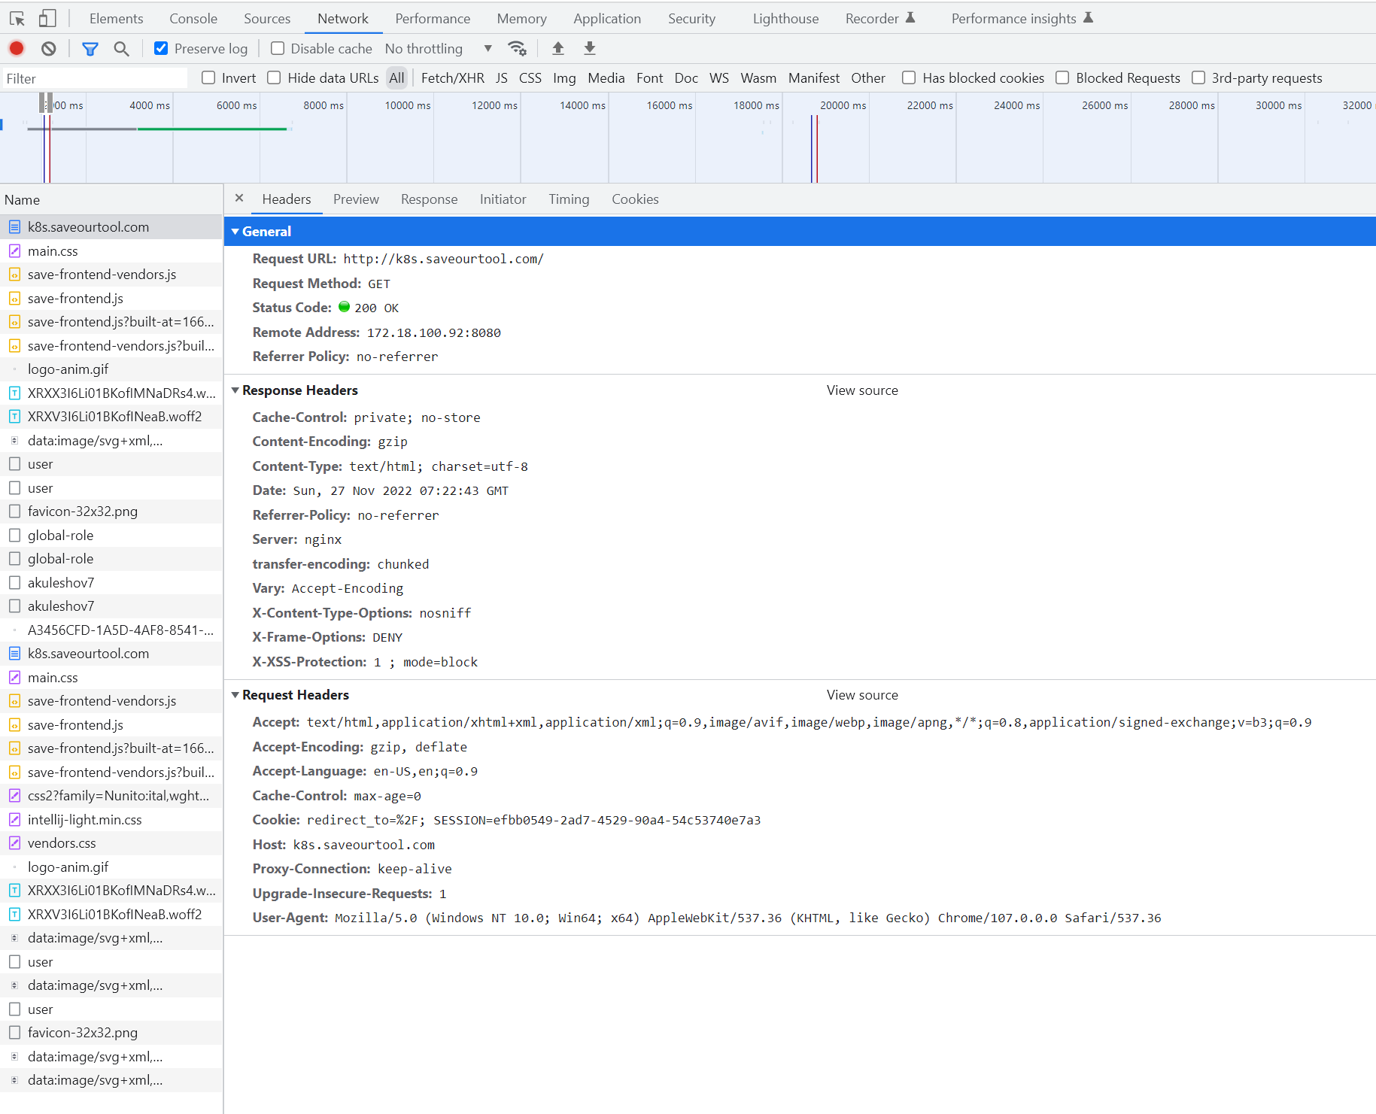The image size is (1376, 1114).
Task: Disable the Preserve log option
Action: click(x=161, y=47)
